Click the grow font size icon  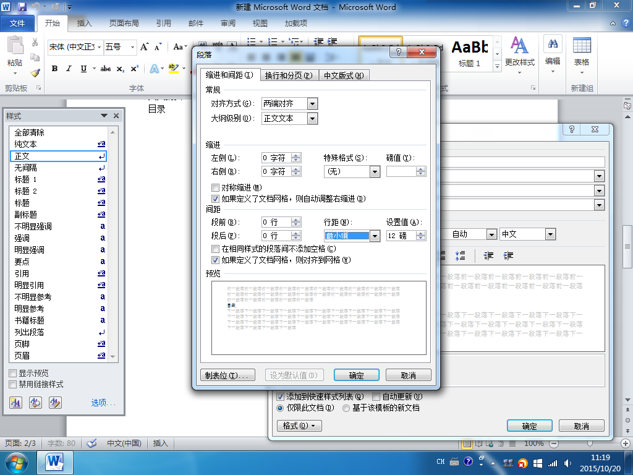click(x=145, y=47)
